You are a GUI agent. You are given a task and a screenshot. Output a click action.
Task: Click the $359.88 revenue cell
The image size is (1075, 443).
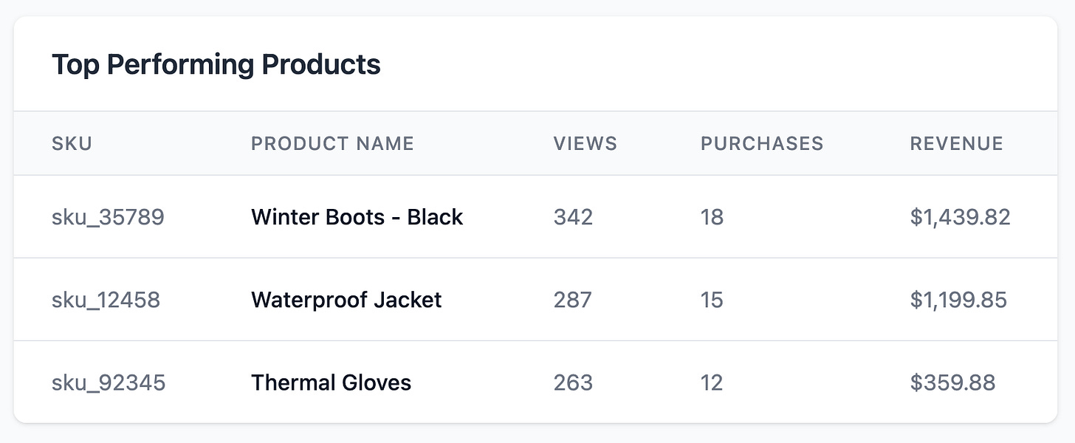[x=952, y=382]
